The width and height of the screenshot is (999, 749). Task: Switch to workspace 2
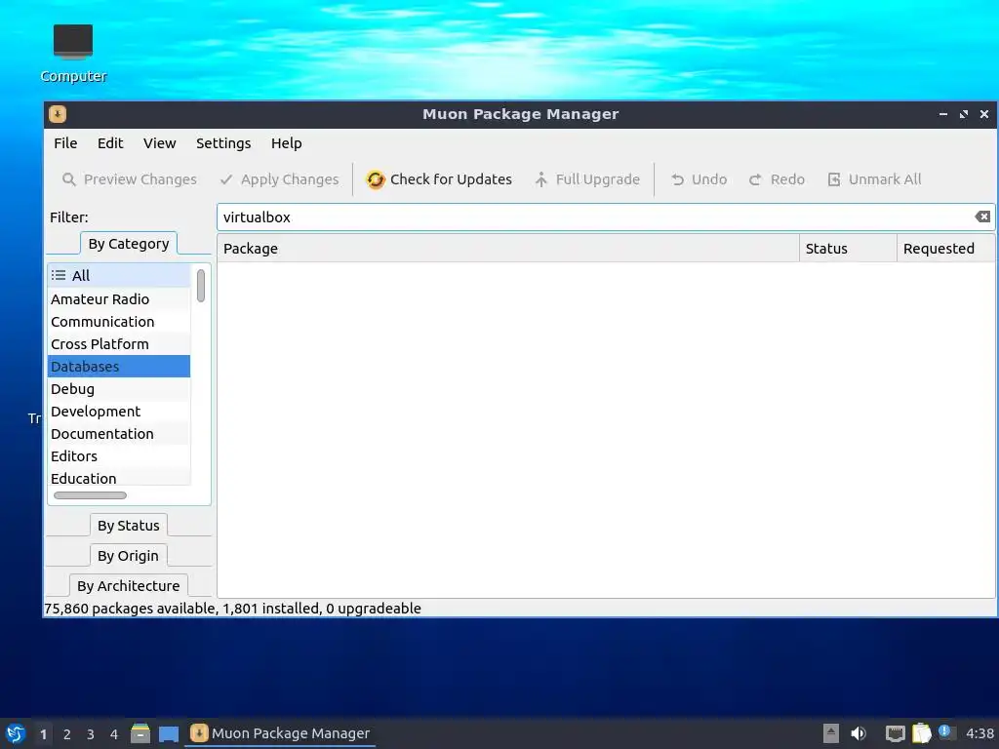[67, 734]
